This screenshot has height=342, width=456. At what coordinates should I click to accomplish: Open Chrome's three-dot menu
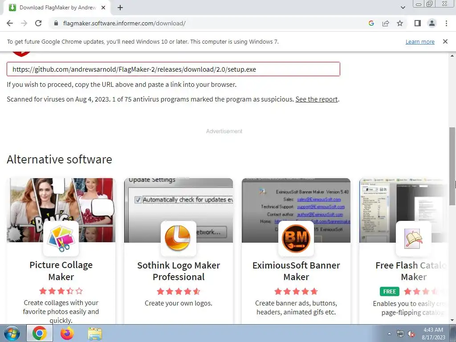446,23
